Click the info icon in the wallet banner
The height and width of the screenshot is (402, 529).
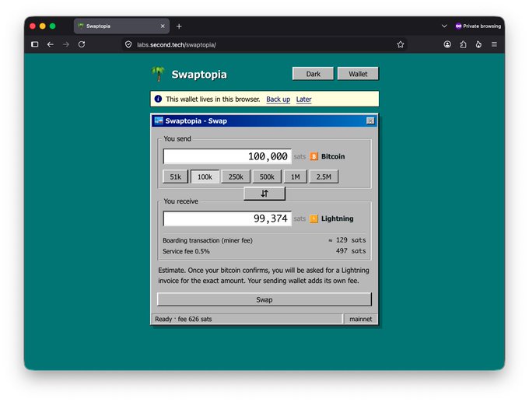pos(158,99)
